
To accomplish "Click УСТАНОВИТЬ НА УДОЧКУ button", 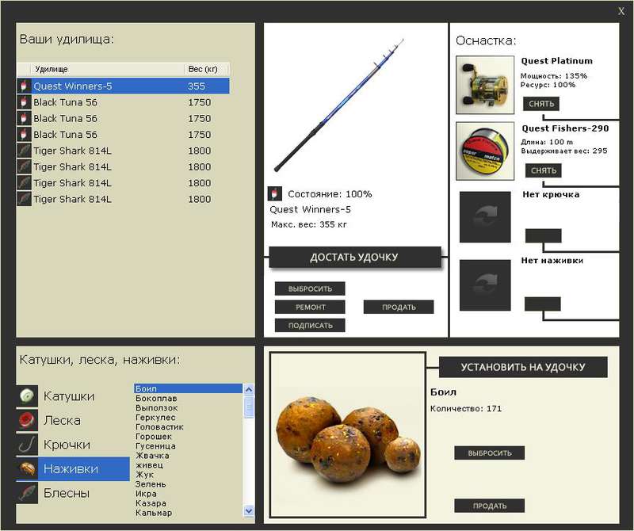I will click(523, 367).
